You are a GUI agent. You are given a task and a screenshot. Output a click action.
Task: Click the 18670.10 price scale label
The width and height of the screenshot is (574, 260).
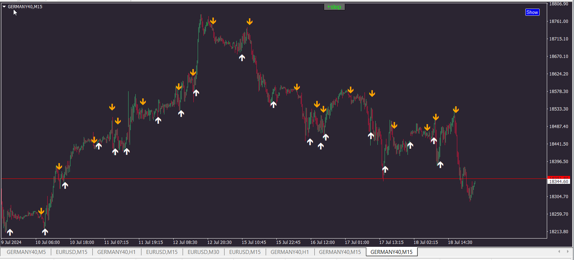pos(559,57)
